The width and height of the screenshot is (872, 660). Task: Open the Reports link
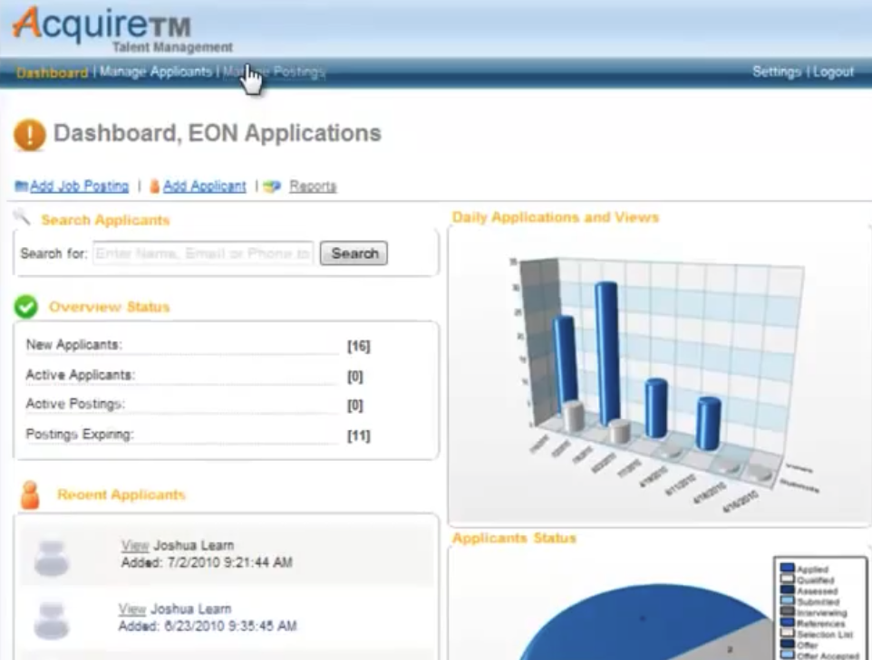point(313,187)
